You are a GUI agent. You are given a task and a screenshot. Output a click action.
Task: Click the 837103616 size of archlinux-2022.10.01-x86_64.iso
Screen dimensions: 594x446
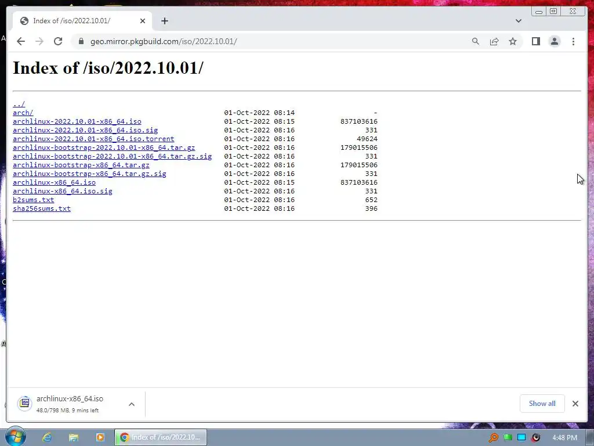[358, 121]
